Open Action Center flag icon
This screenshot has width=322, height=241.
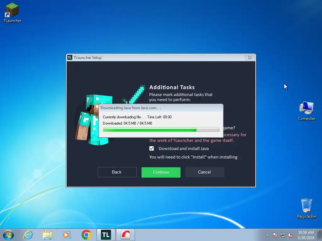(x=275, y=235)
